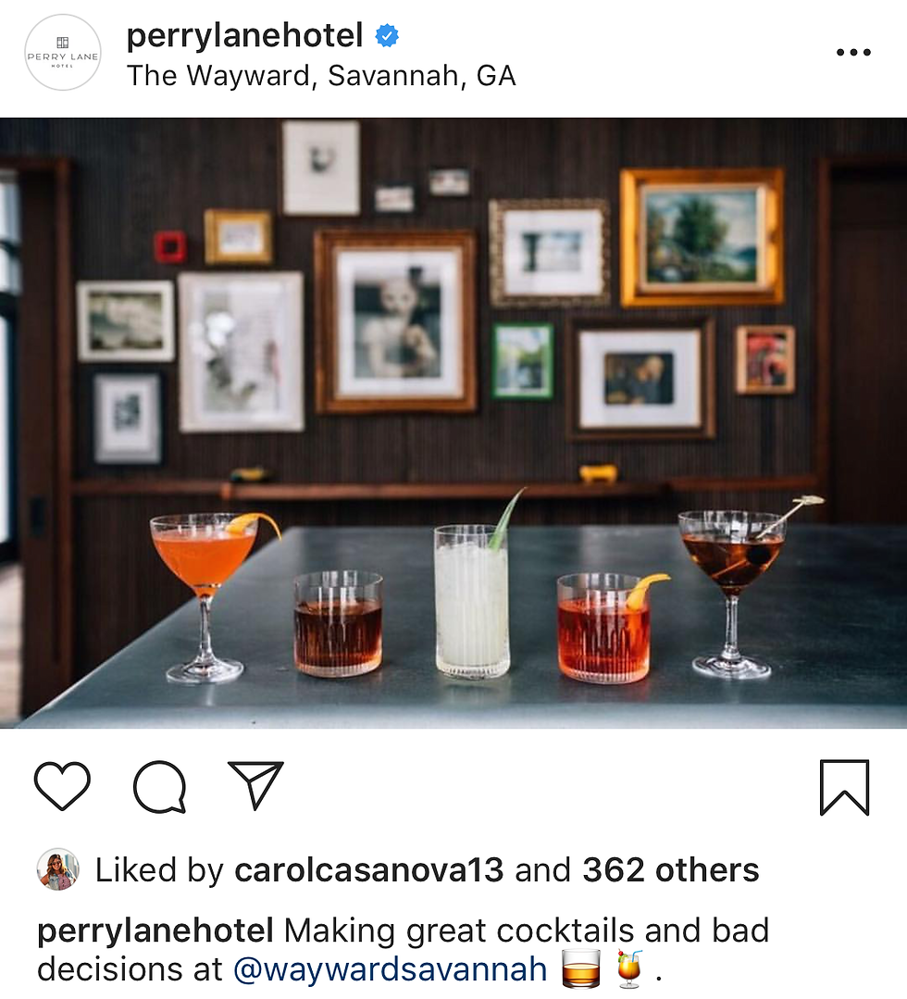The height and width of the screenshot is (999, 907).
Task: Open the three-dot post options menu
Action: click(853, 52)
